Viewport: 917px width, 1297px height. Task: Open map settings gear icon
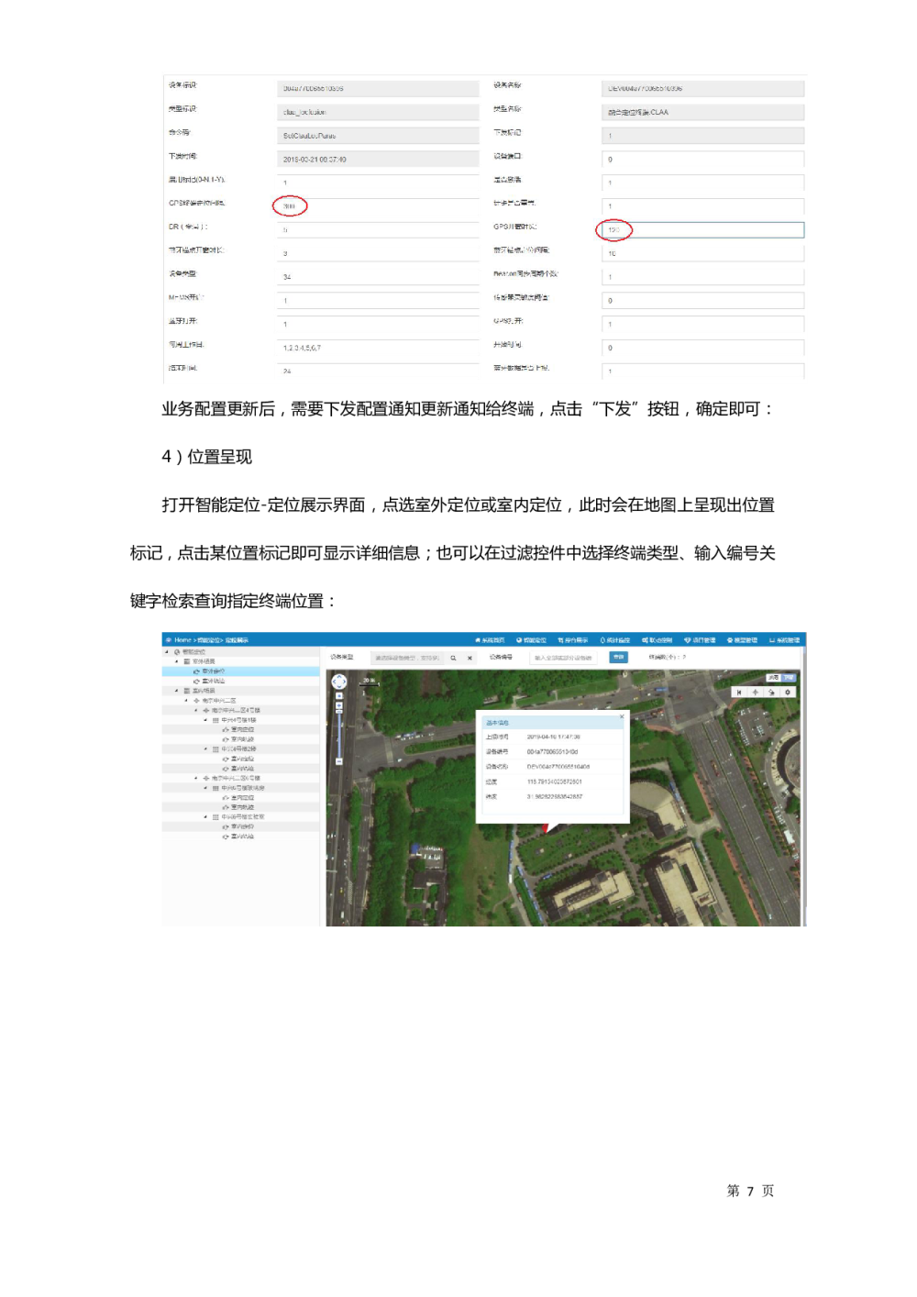point(787,693)
